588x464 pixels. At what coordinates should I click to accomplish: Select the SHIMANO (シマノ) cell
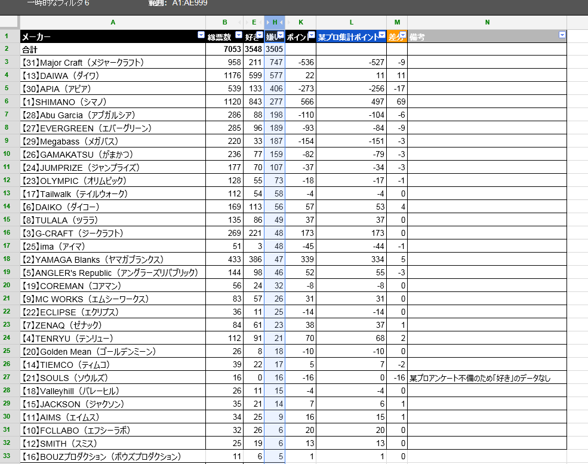pos(113,102)
